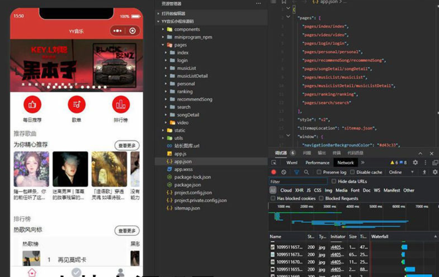Switch to the Wxml tab

click(x=292, y=162)
